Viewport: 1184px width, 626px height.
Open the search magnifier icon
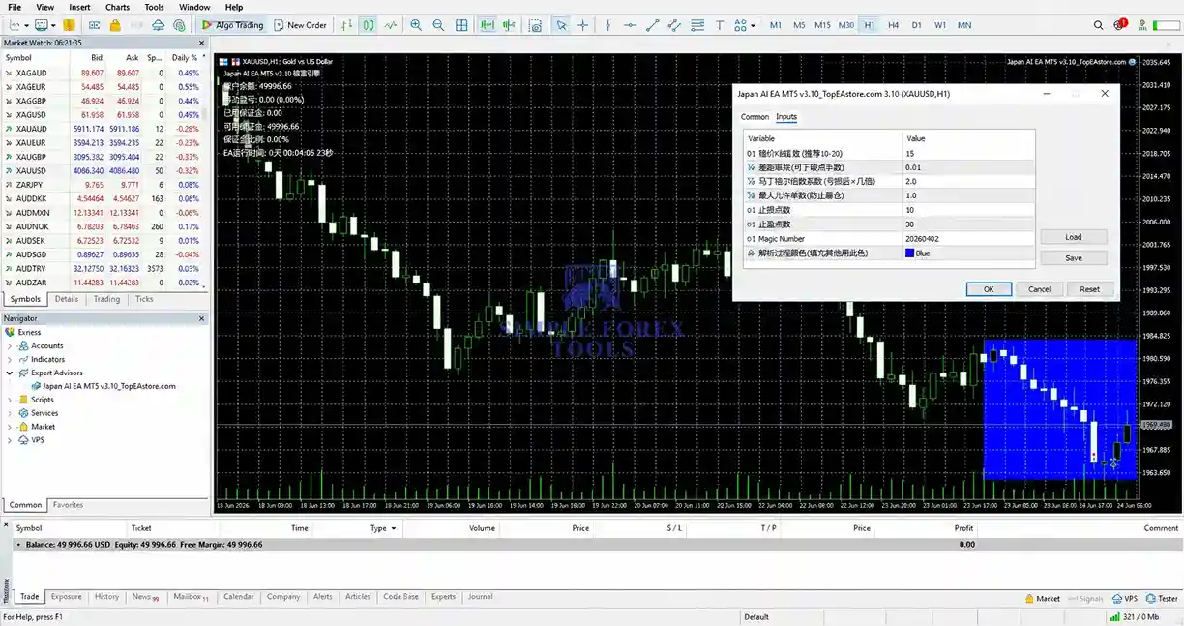[1098, 25]
